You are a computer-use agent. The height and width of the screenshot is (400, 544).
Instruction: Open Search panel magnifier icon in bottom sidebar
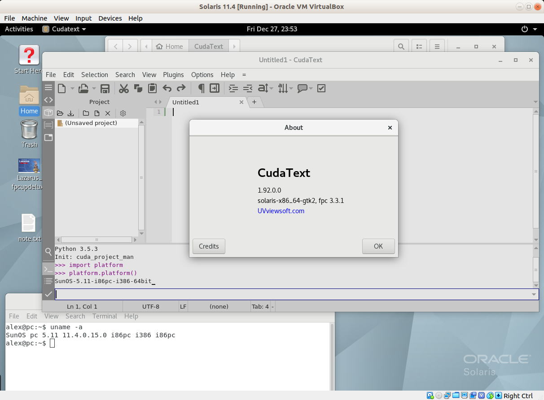point(48,252)
